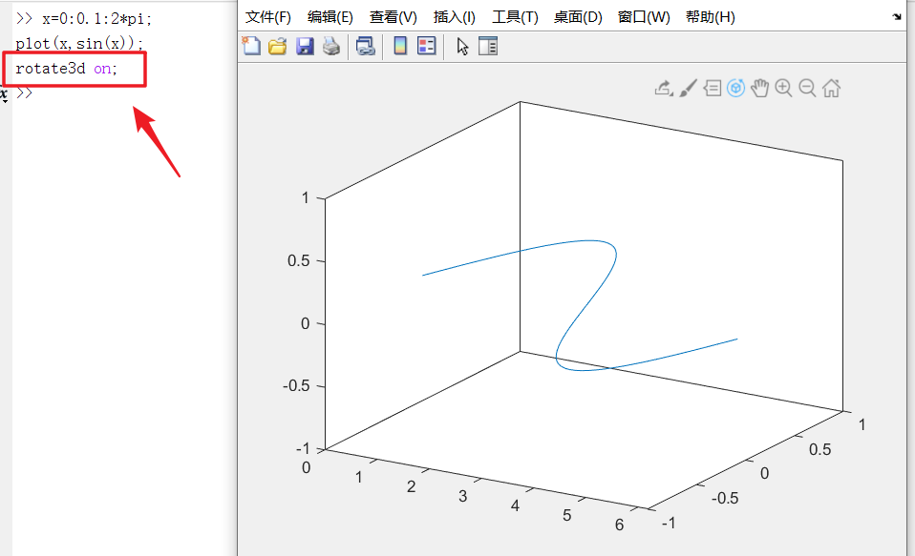The image size is (915, 556).
Task: Activate the Data Brushing brush icon
Action: [688, 88]
